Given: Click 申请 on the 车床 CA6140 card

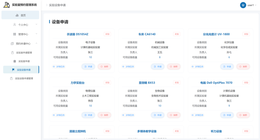Looking at the screenshot, I should point(157,67).
